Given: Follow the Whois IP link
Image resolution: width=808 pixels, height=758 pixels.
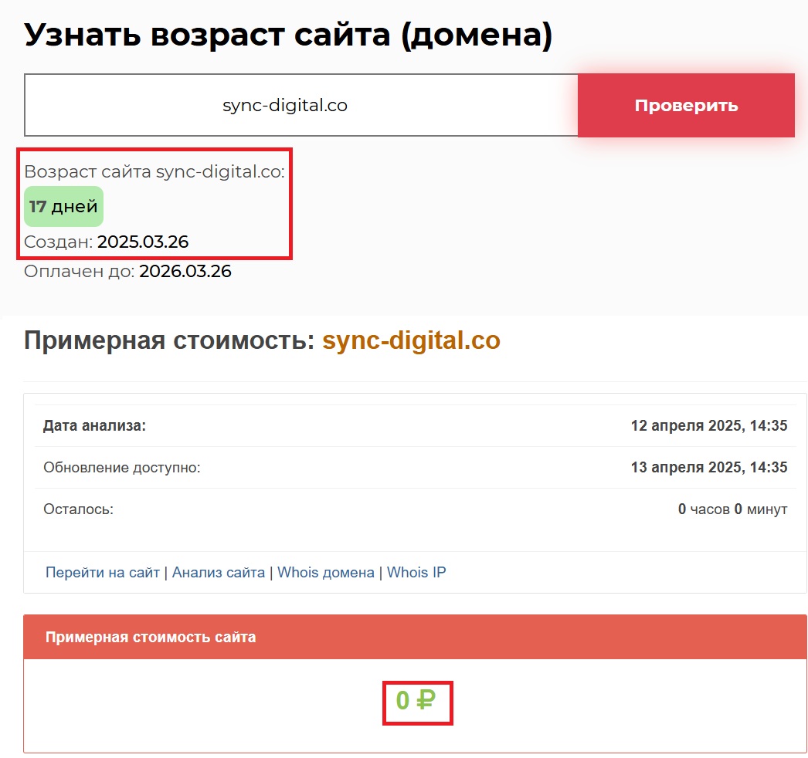Looking at the screenshot, I should click(x=416, y=573).
